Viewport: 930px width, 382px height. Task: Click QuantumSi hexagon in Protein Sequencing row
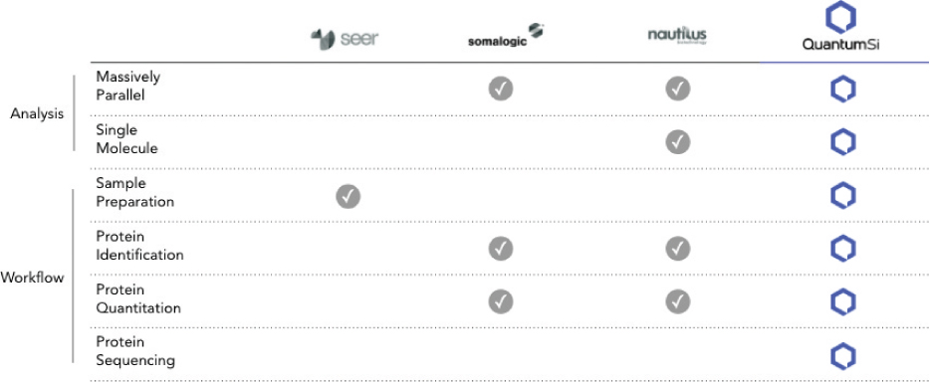842,356
